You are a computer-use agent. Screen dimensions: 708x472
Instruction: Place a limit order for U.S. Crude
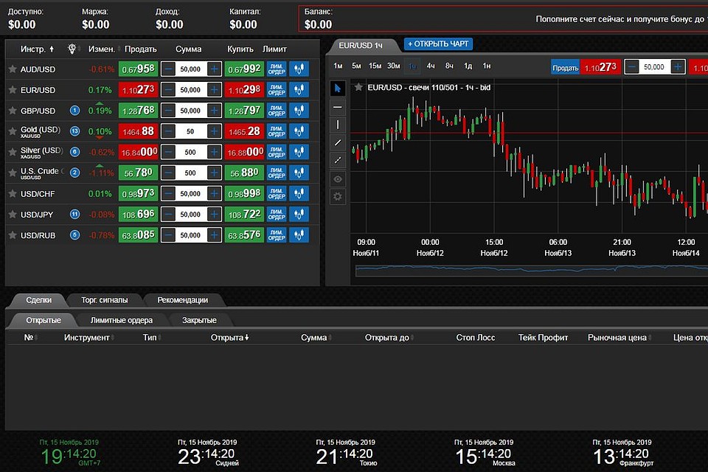pyautogui.click(x=277, y=173)
